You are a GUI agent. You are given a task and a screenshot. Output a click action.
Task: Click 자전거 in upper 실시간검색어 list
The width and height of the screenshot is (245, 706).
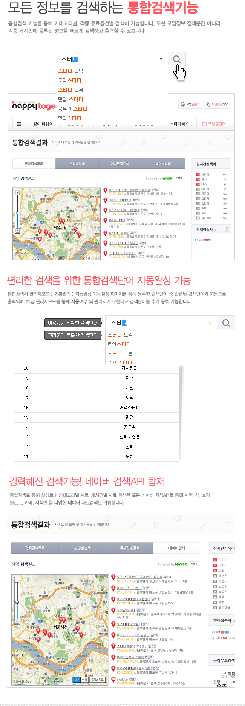click(205, 194)
